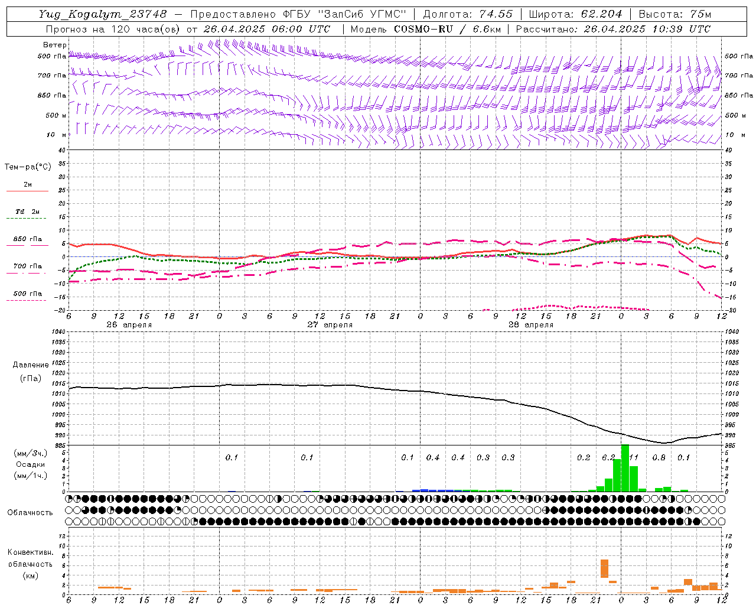Click the Ветер panel label

(x=54, y=45)
